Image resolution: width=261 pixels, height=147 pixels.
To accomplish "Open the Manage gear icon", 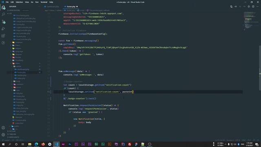I will tap(3, 135).
